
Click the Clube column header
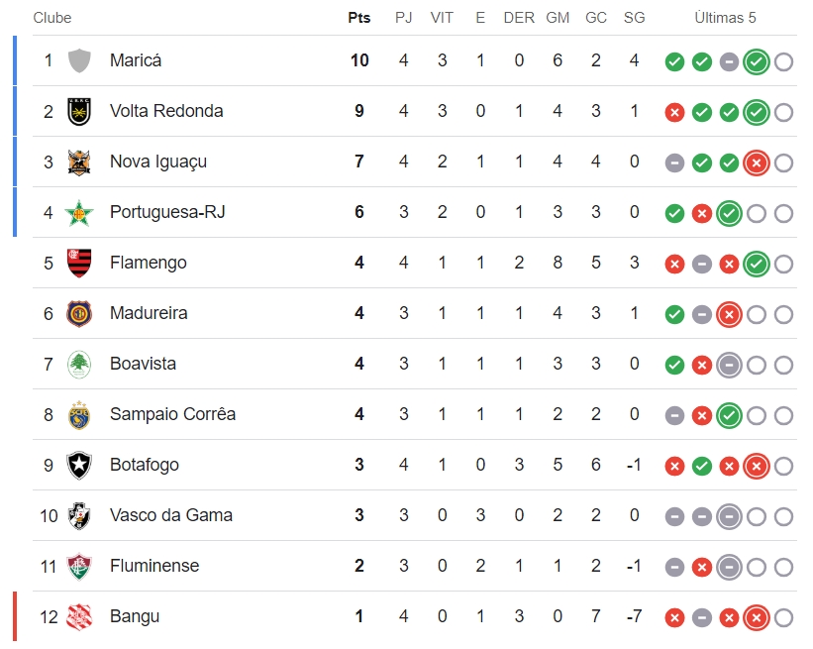[52, 18]
